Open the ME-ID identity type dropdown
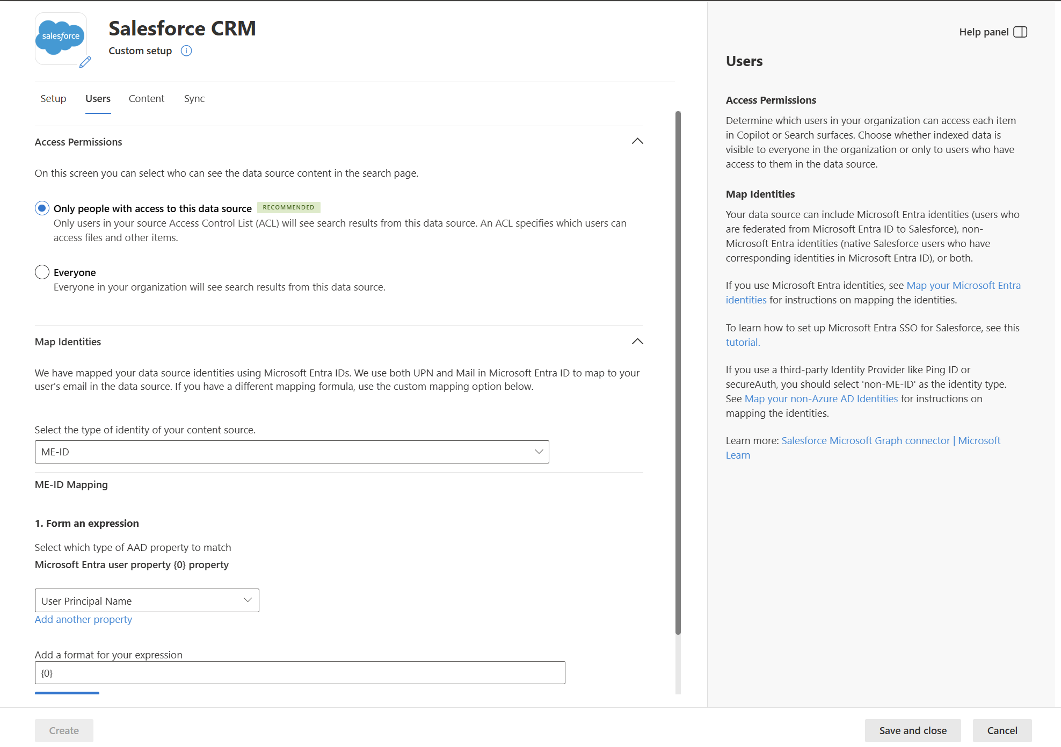The height and width of the screenshot is (747, 1061). [x=292, y=452]
